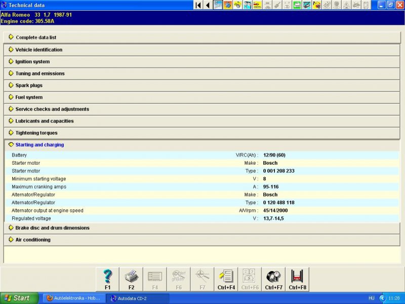Screen dimensions: 405x304
Task: Switch to Autodata CD-2 taskbar item
Action: pos(138,298)
